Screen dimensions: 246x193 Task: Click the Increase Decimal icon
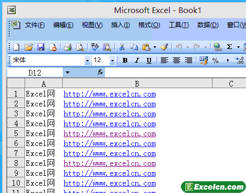[x=240, y=61]
